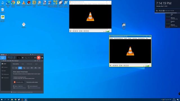This screenshot has width=180, height=101.
Task: Click previous track in the lower VLC window
Action: [x=113, y=66]
